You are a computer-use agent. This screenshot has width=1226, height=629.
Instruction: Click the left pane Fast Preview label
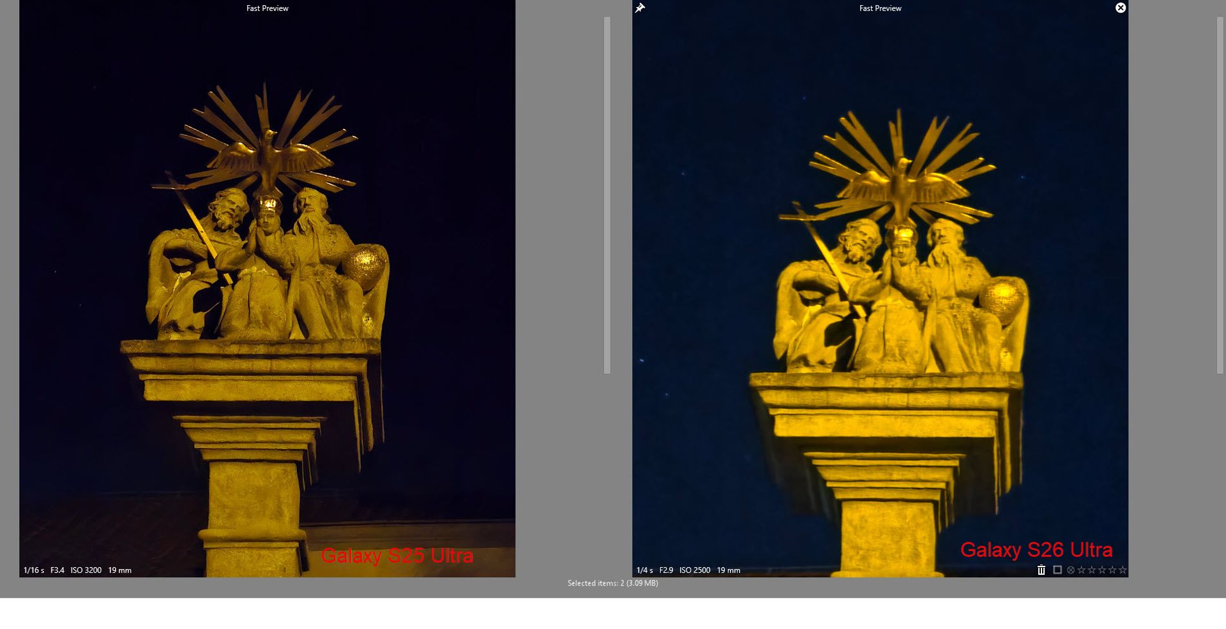(267, 8)
